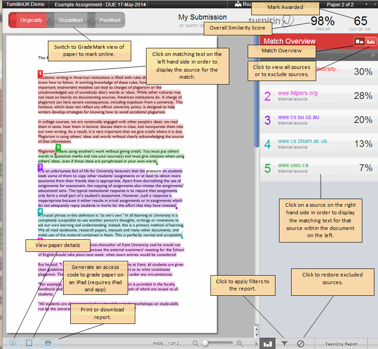Click the 13% match for cs.bham.ac.uk
Viewport: 378px width, 349px height.
click(363, 144)
